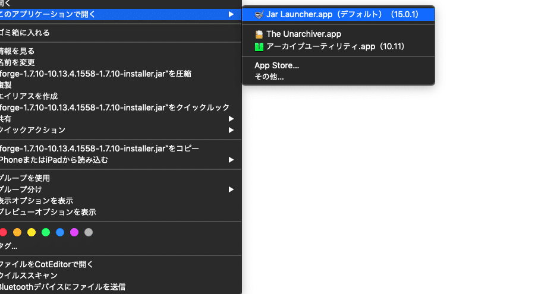Expand iPhoneまたはiPadから読み込む arrow
This screenshot has height=294, width=535.
coord(231,160)
